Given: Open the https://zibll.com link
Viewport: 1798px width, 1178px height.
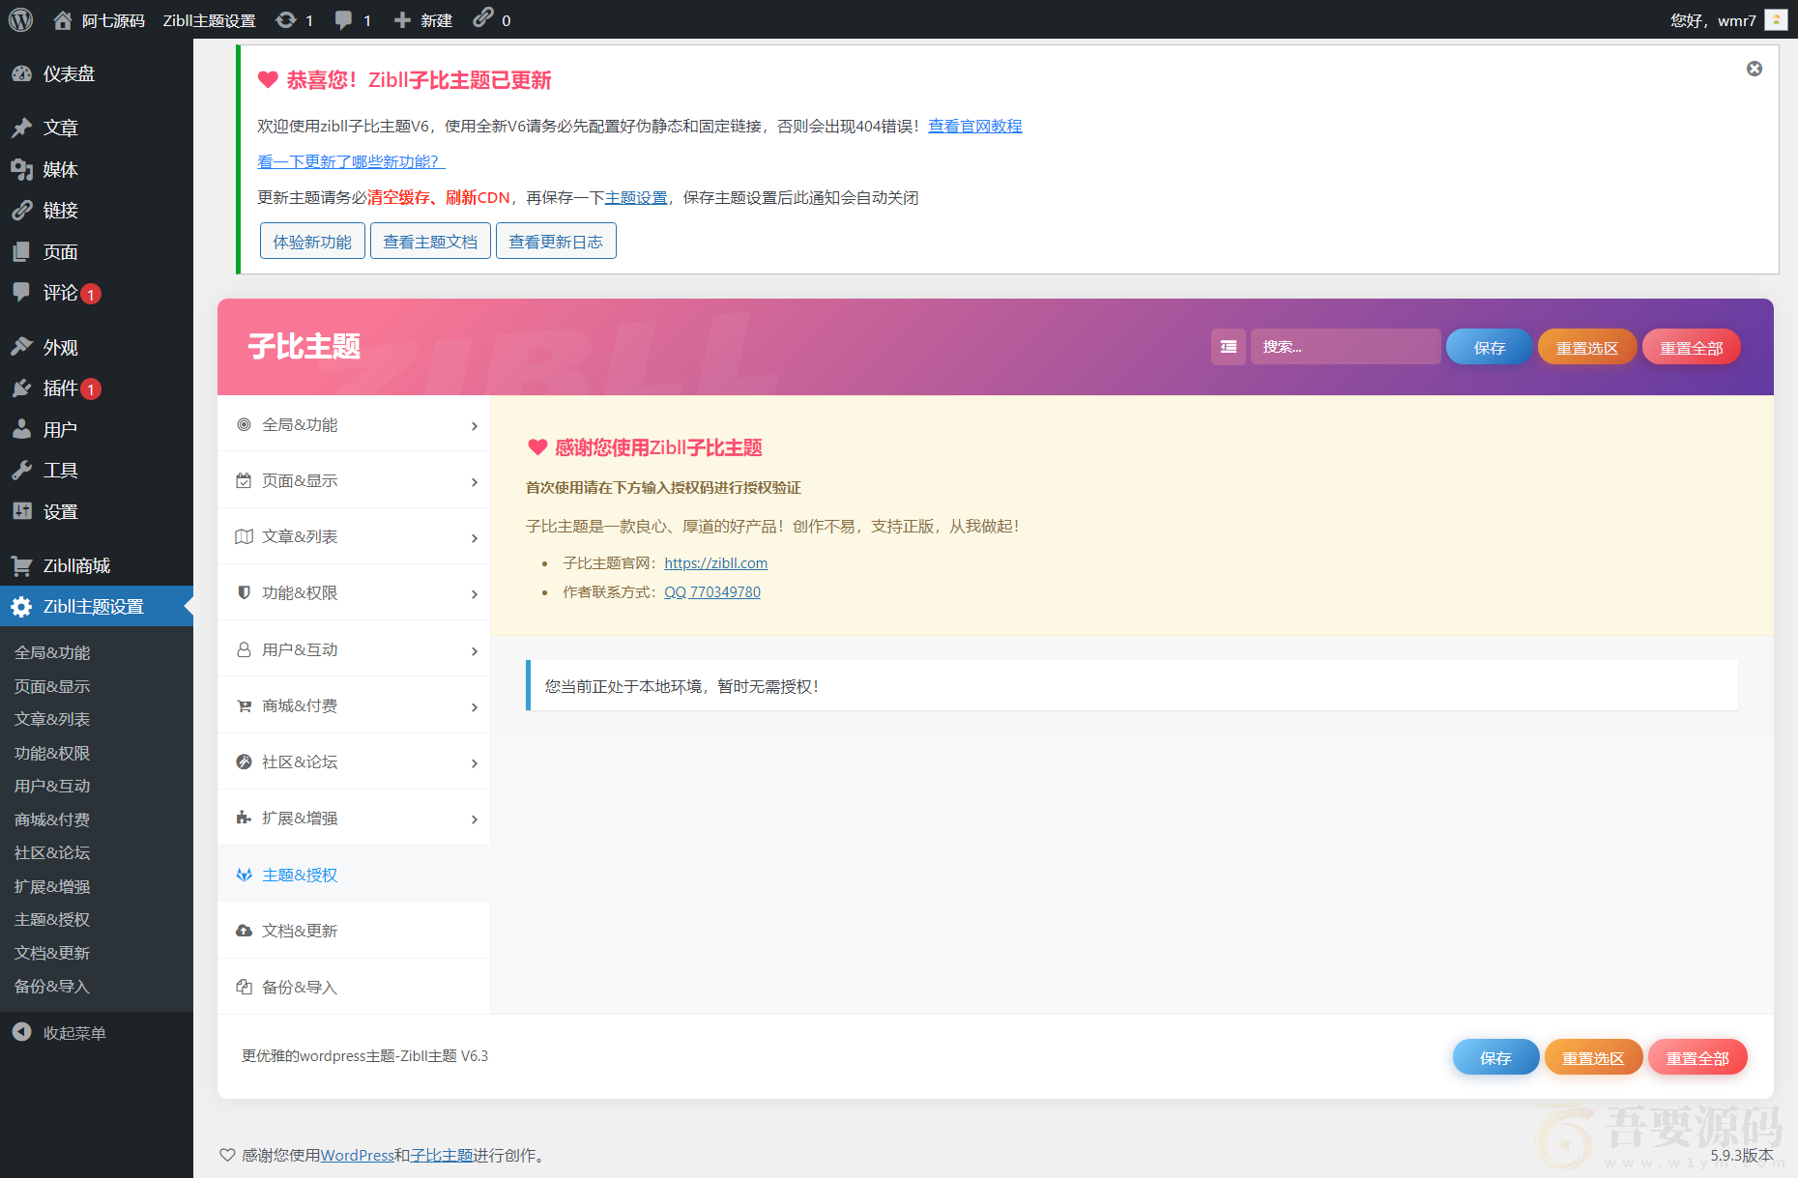Looking at the screenshot, I should pos(715,562).
